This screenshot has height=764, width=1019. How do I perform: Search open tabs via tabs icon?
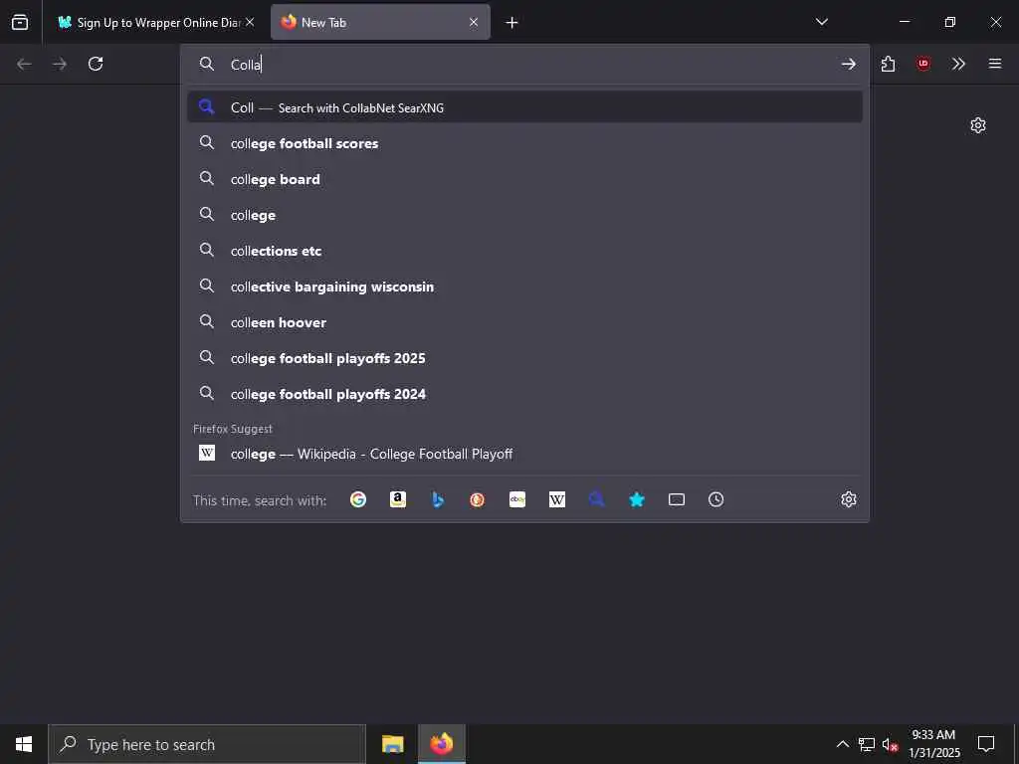click(677, 499)
